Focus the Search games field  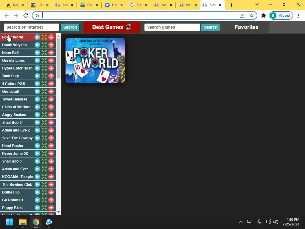pos(172,27)
